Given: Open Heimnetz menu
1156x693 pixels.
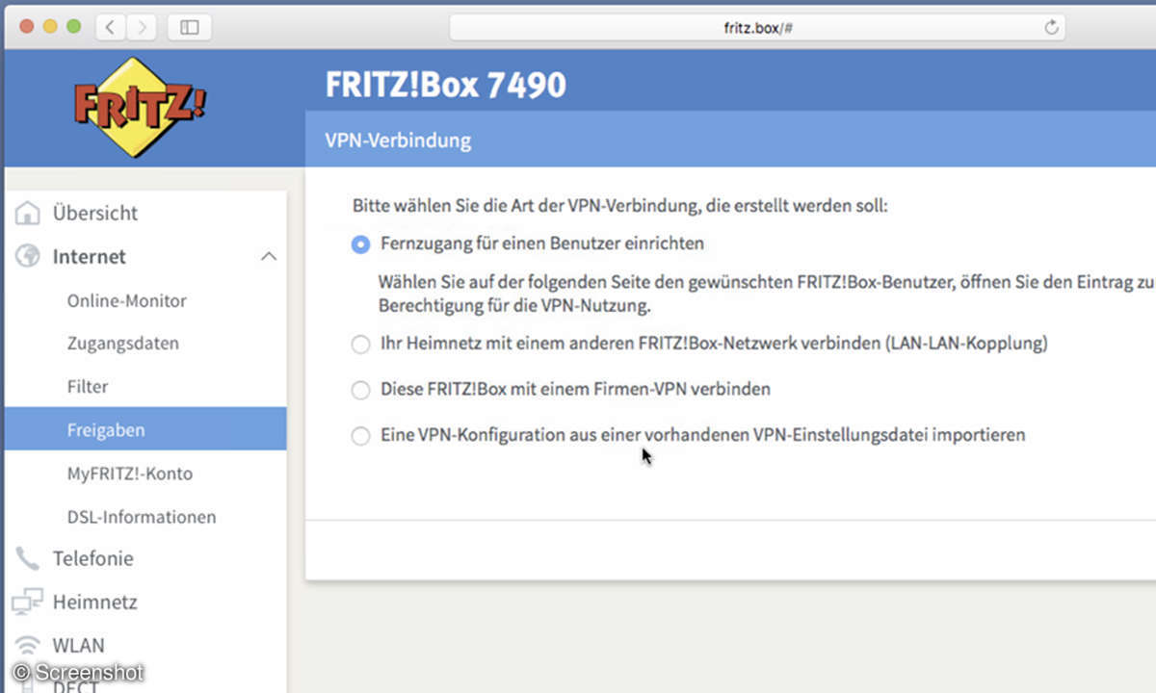Looking at the screenshot, I should [95, 603].
